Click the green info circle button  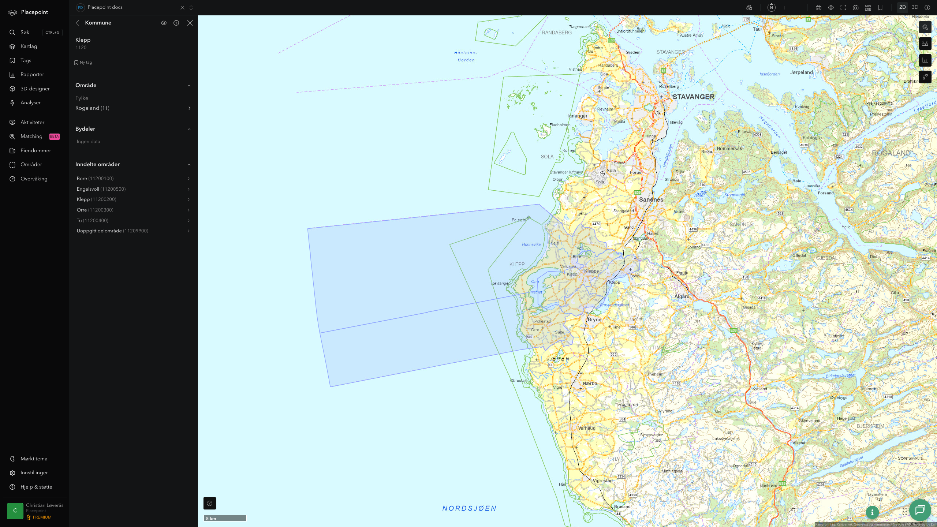click(872, 512)
